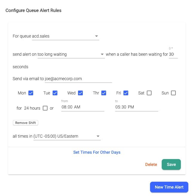
Task: Uncheck the Mon checkbox
Action: 30,93
